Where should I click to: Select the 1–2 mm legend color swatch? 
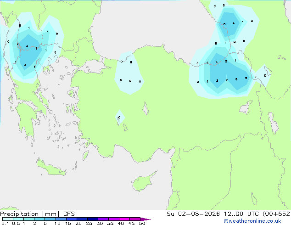point(29,219)
